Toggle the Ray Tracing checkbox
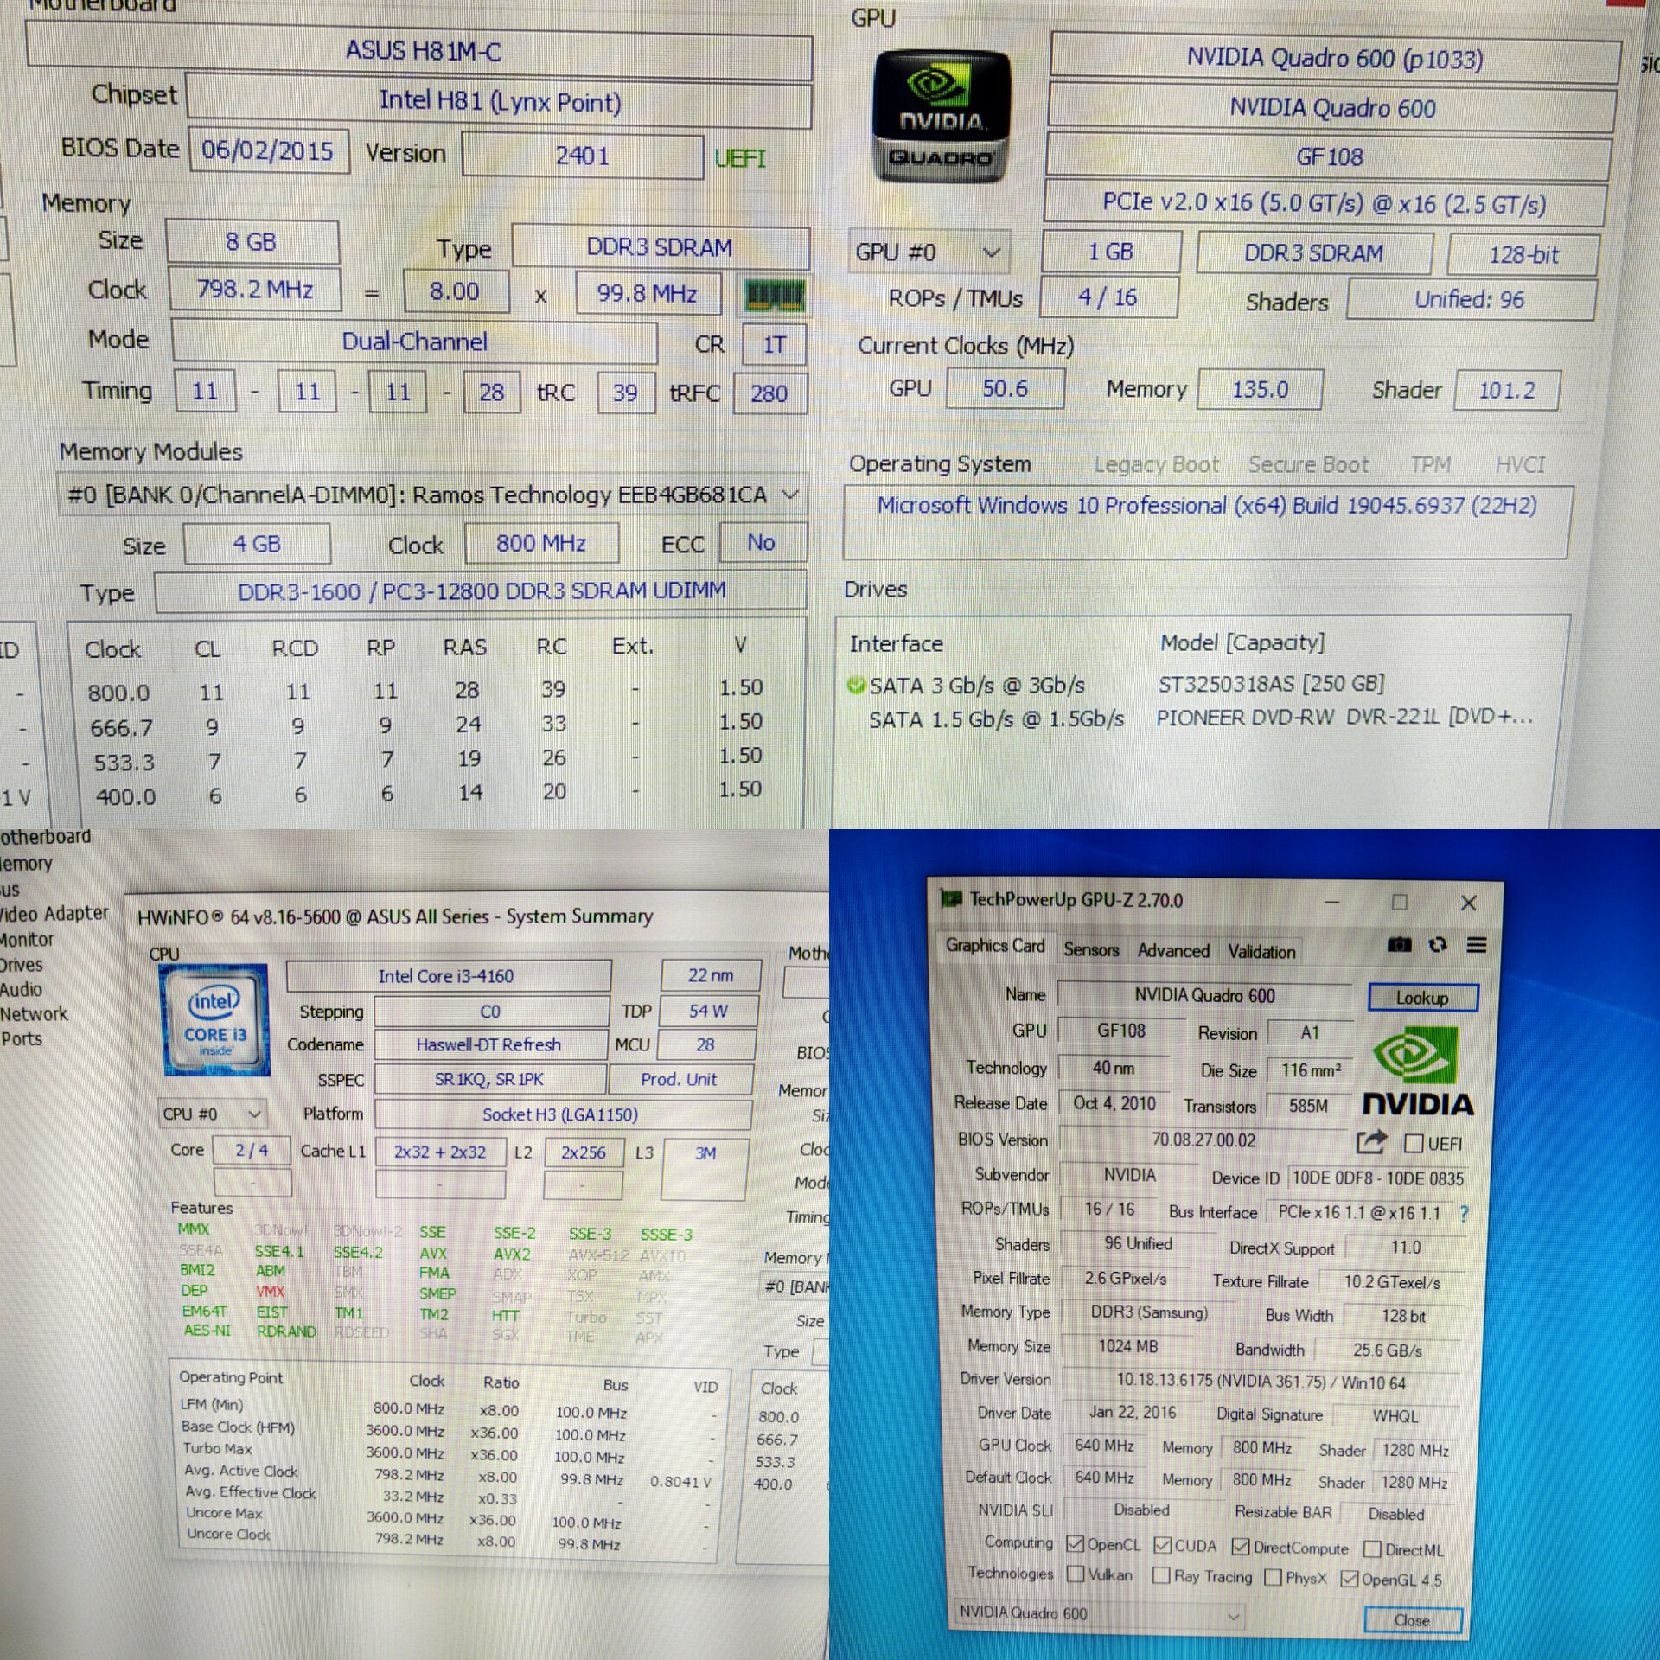This screenshot has width=1660, height=1660. click(1161, 1575)
